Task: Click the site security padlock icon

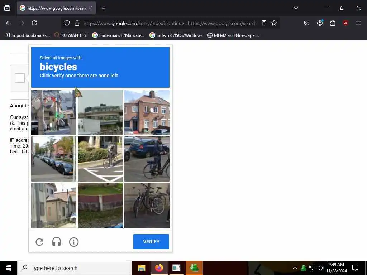Action: pyautogui.click(x=77, y=23)
